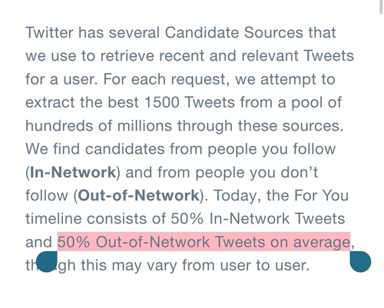Click the bold word Out-of-Network
Screen dimensions: 384x308
[x=138, y=196]
